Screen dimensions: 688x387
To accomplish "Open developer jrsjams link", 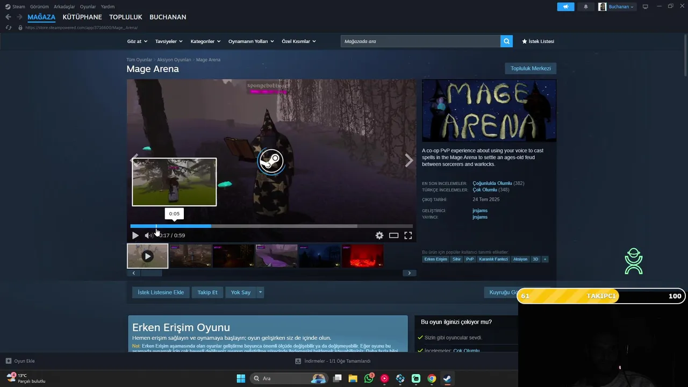I will (x=480, y=211).
